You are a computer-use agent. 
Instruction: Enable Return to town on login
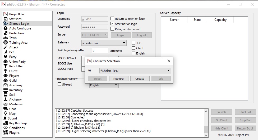tap(112, 19)
